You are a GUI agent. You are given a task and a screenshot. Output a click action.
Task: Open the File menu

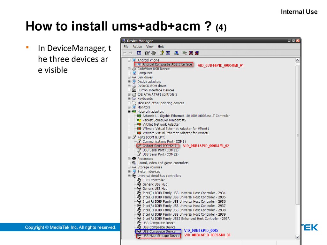[126, 47]
